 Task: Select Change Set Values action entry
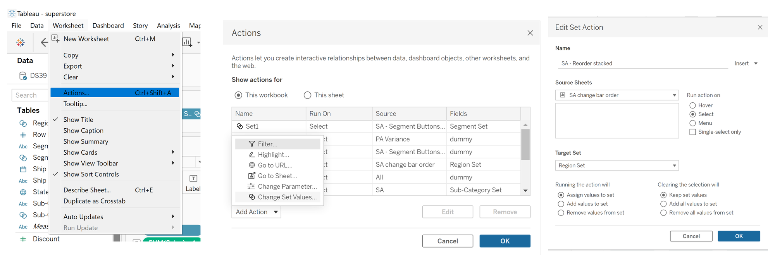coord(286,197)
